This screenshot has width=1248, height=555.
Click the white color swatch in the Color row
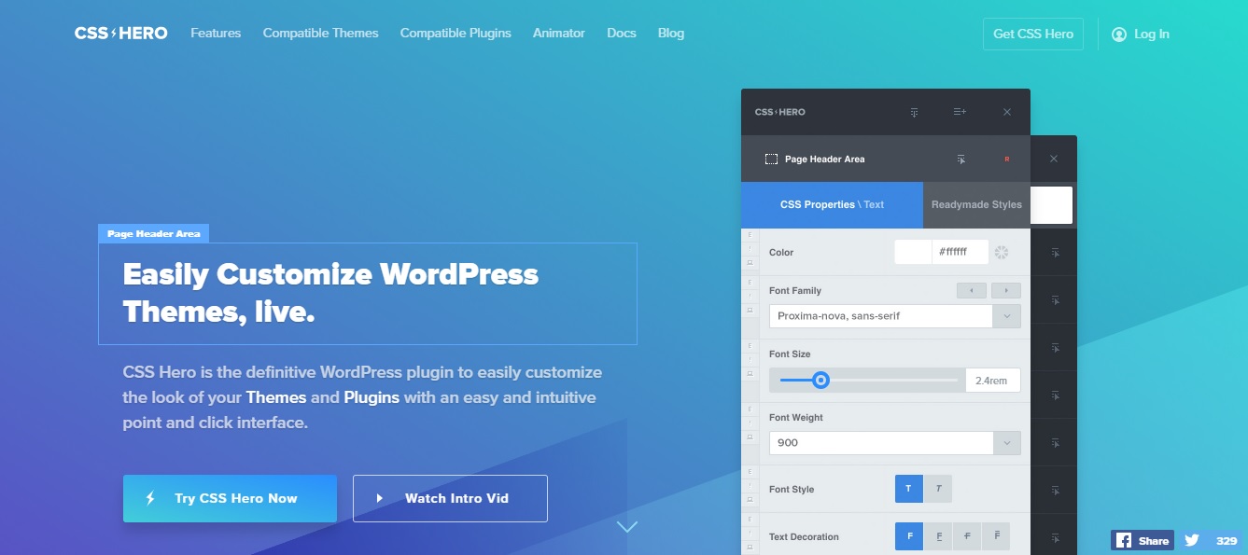pyautogui.click(x=913, y=252)
